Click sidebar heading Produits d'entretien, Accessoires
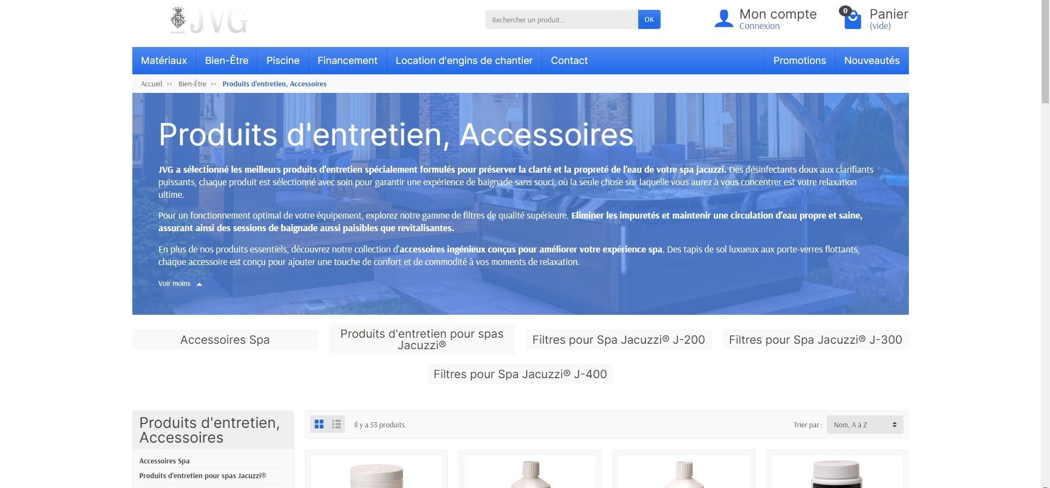 (x=209, y=430)
